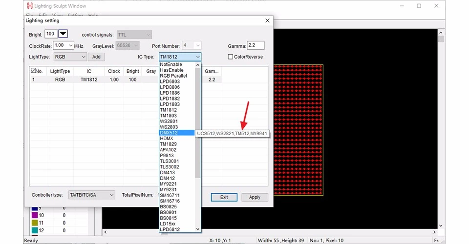The width and height of the screenshot is (469, 244).
Task: Pick MY9231 from the IC list
Action: tap(177, 190)
